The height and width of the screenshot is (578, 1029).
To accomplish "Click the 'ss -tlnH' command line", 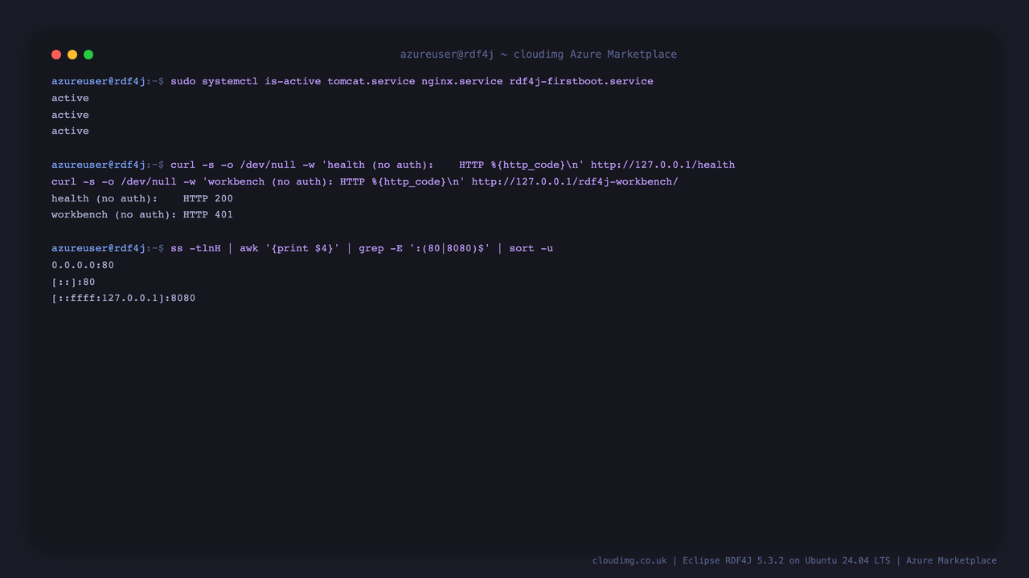I will click(x=362, y=248).
